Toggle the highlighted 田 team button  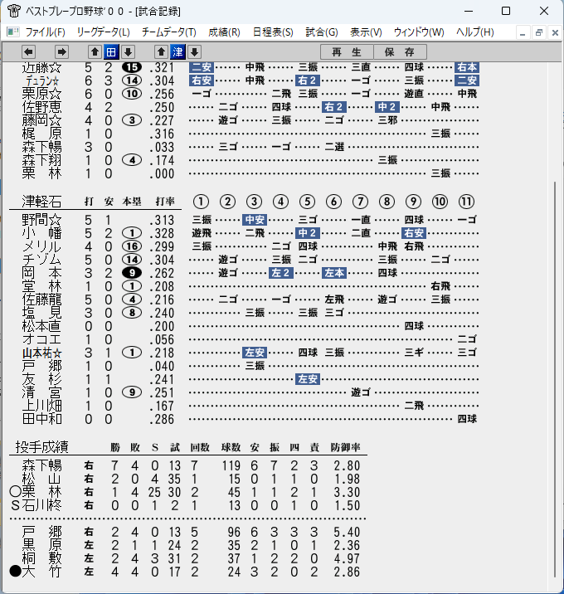point(111,52)
